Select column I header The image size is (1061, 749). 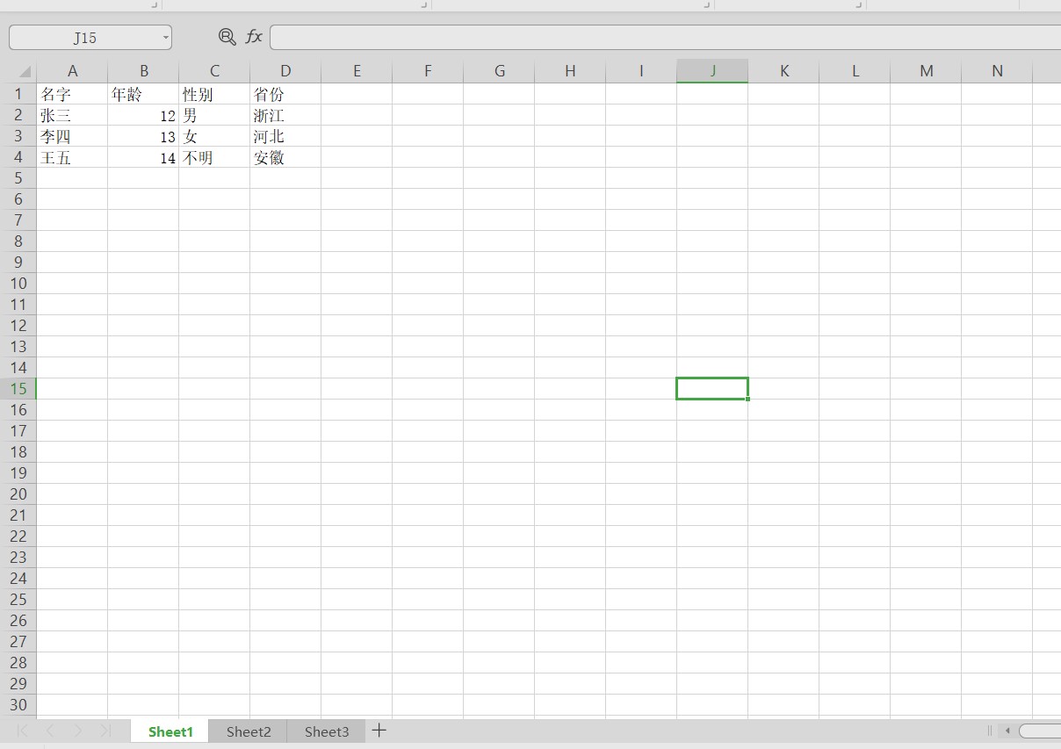click(641, 71)
